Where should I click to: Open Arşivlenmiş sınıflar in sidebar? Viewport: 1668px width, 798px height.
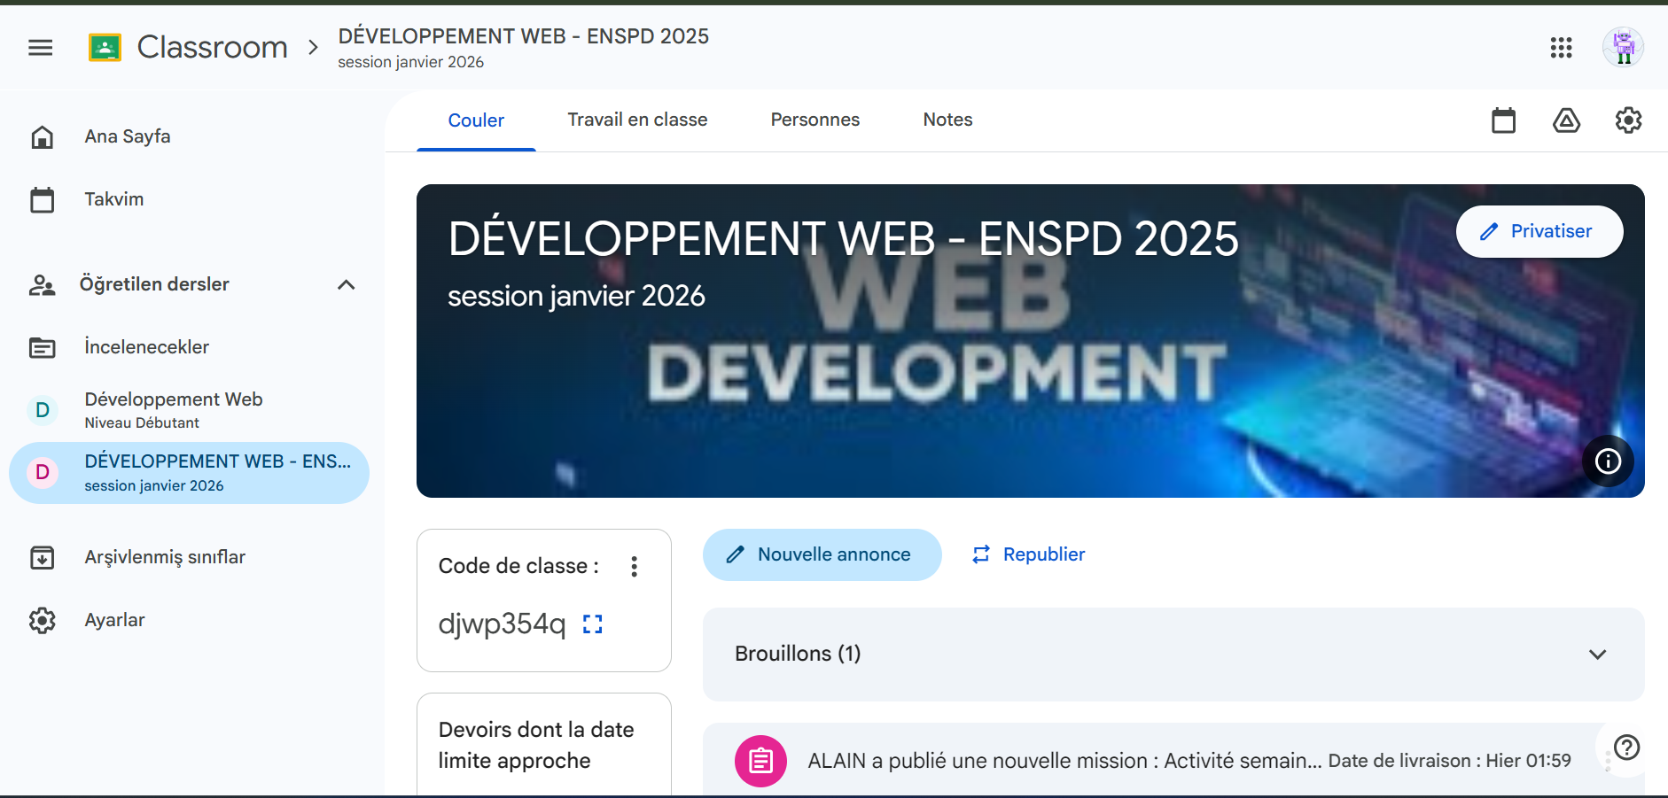165,557
